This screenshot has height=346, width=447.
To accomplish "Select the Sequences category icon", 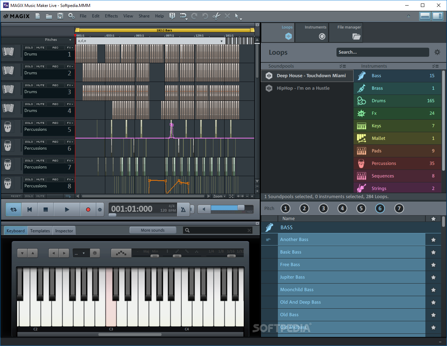I will coord(362,176).
